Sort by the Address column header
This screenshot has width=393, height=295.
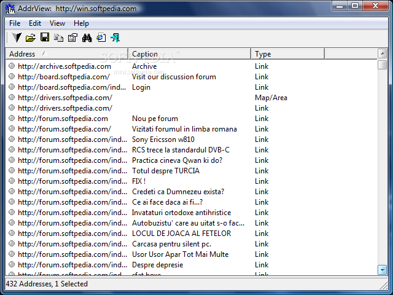click(x=67, y=53)
